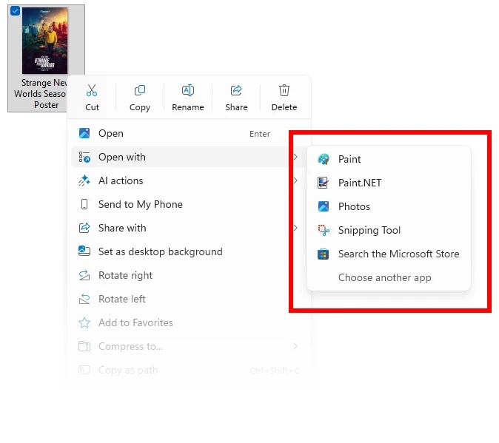Expand the AI actions submenu chevron
This screenshot has width=499, height=443.
[295, 180]
